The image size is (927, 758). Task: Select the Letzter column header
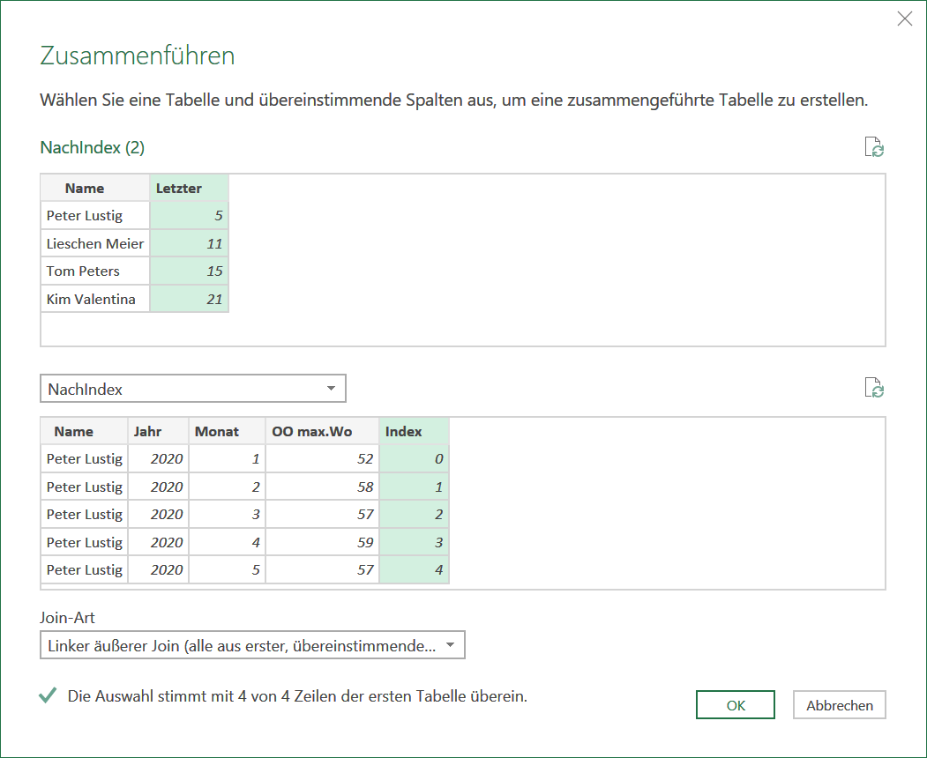(x=189, y=188)
